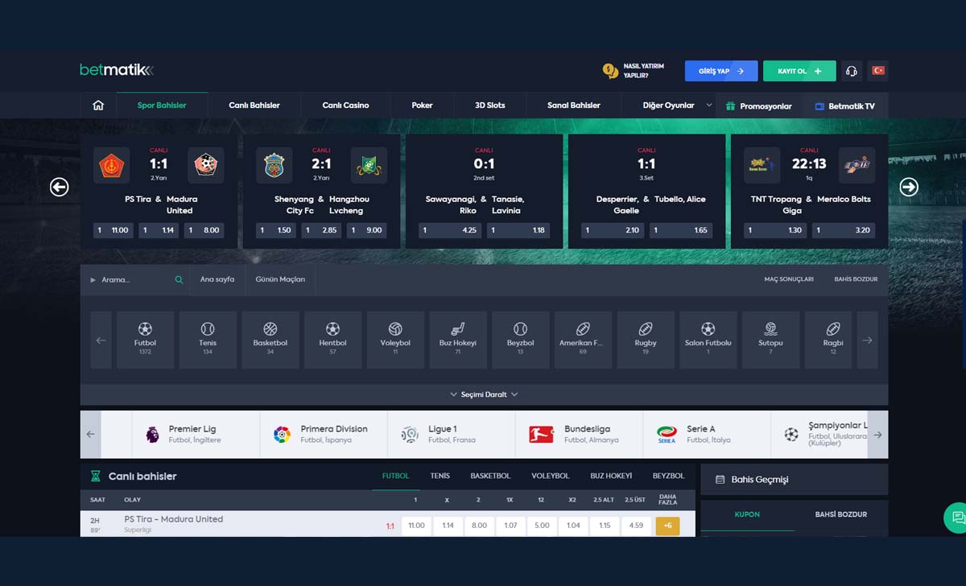The image size is (966, 586).
Task: Expand the Diğer Oyunlar dropdown
Action: [x=678, y=105]
